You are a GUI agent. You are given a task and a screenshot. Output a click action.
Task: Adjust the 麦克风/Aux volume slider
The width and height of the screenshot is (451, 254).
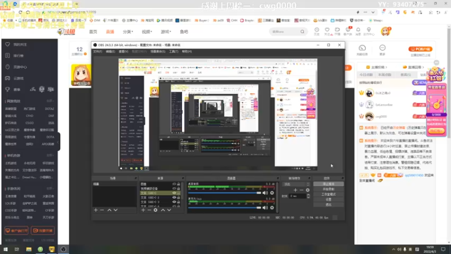[224, 208]
